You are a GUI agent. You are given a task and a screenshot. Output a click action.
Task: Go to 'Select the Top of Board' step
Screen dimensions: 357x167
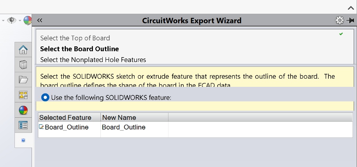75,38
